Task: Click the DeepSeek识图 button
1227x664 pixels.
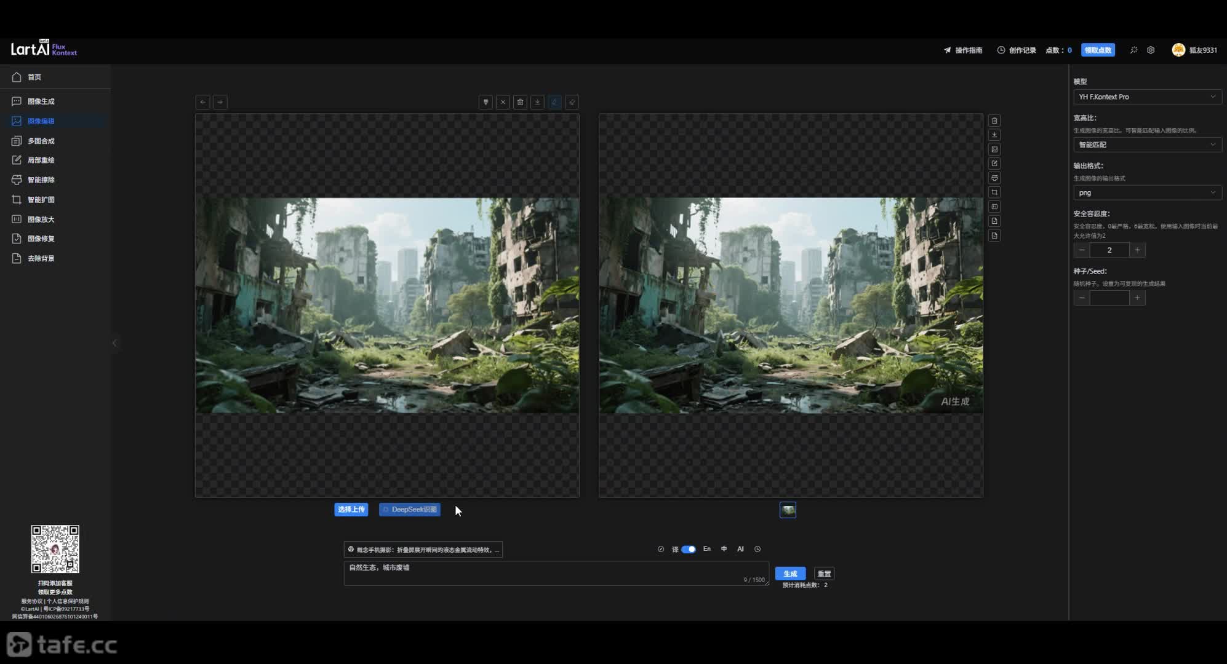Action: (x=410, y=509)
